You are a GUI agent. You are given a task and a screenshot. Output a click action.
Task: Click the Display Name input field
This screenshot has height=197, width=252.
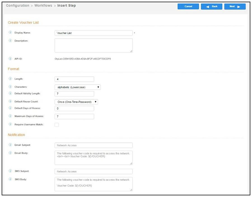click(94, 33)
